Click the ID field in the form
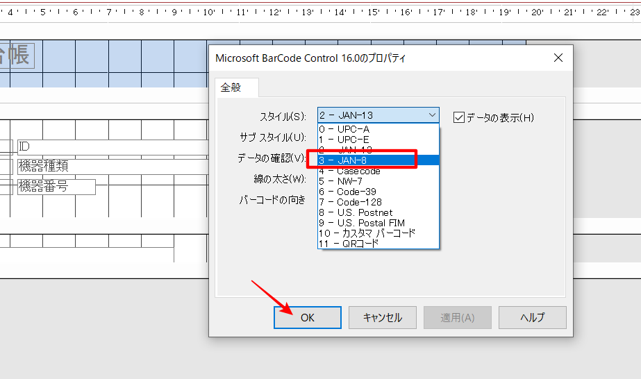The image size is (641, 379). 113,146
